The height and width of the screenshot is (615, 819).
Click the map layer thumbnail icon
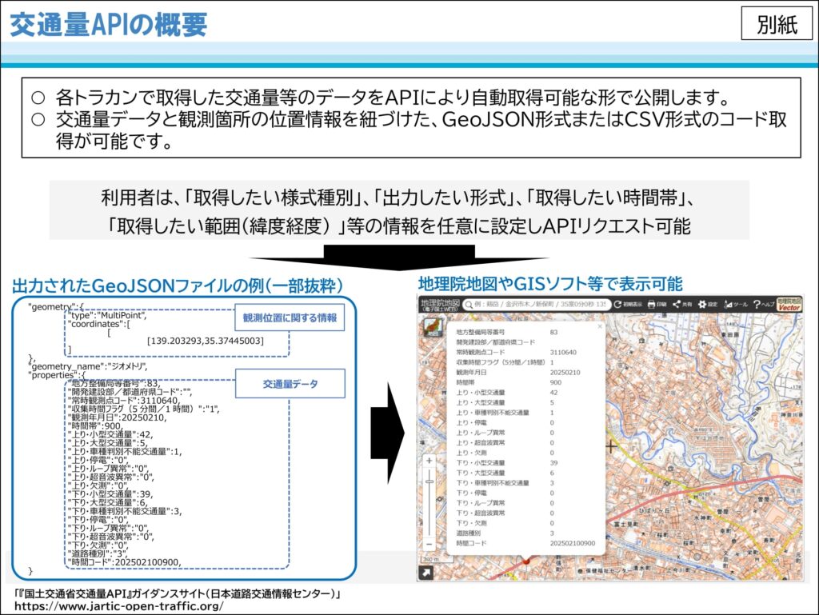431,327
